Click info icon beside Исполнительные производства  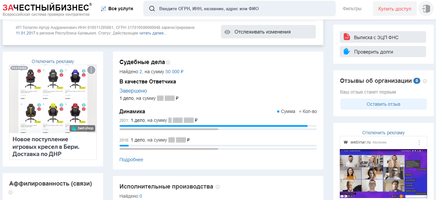click(x=218, y=187)
